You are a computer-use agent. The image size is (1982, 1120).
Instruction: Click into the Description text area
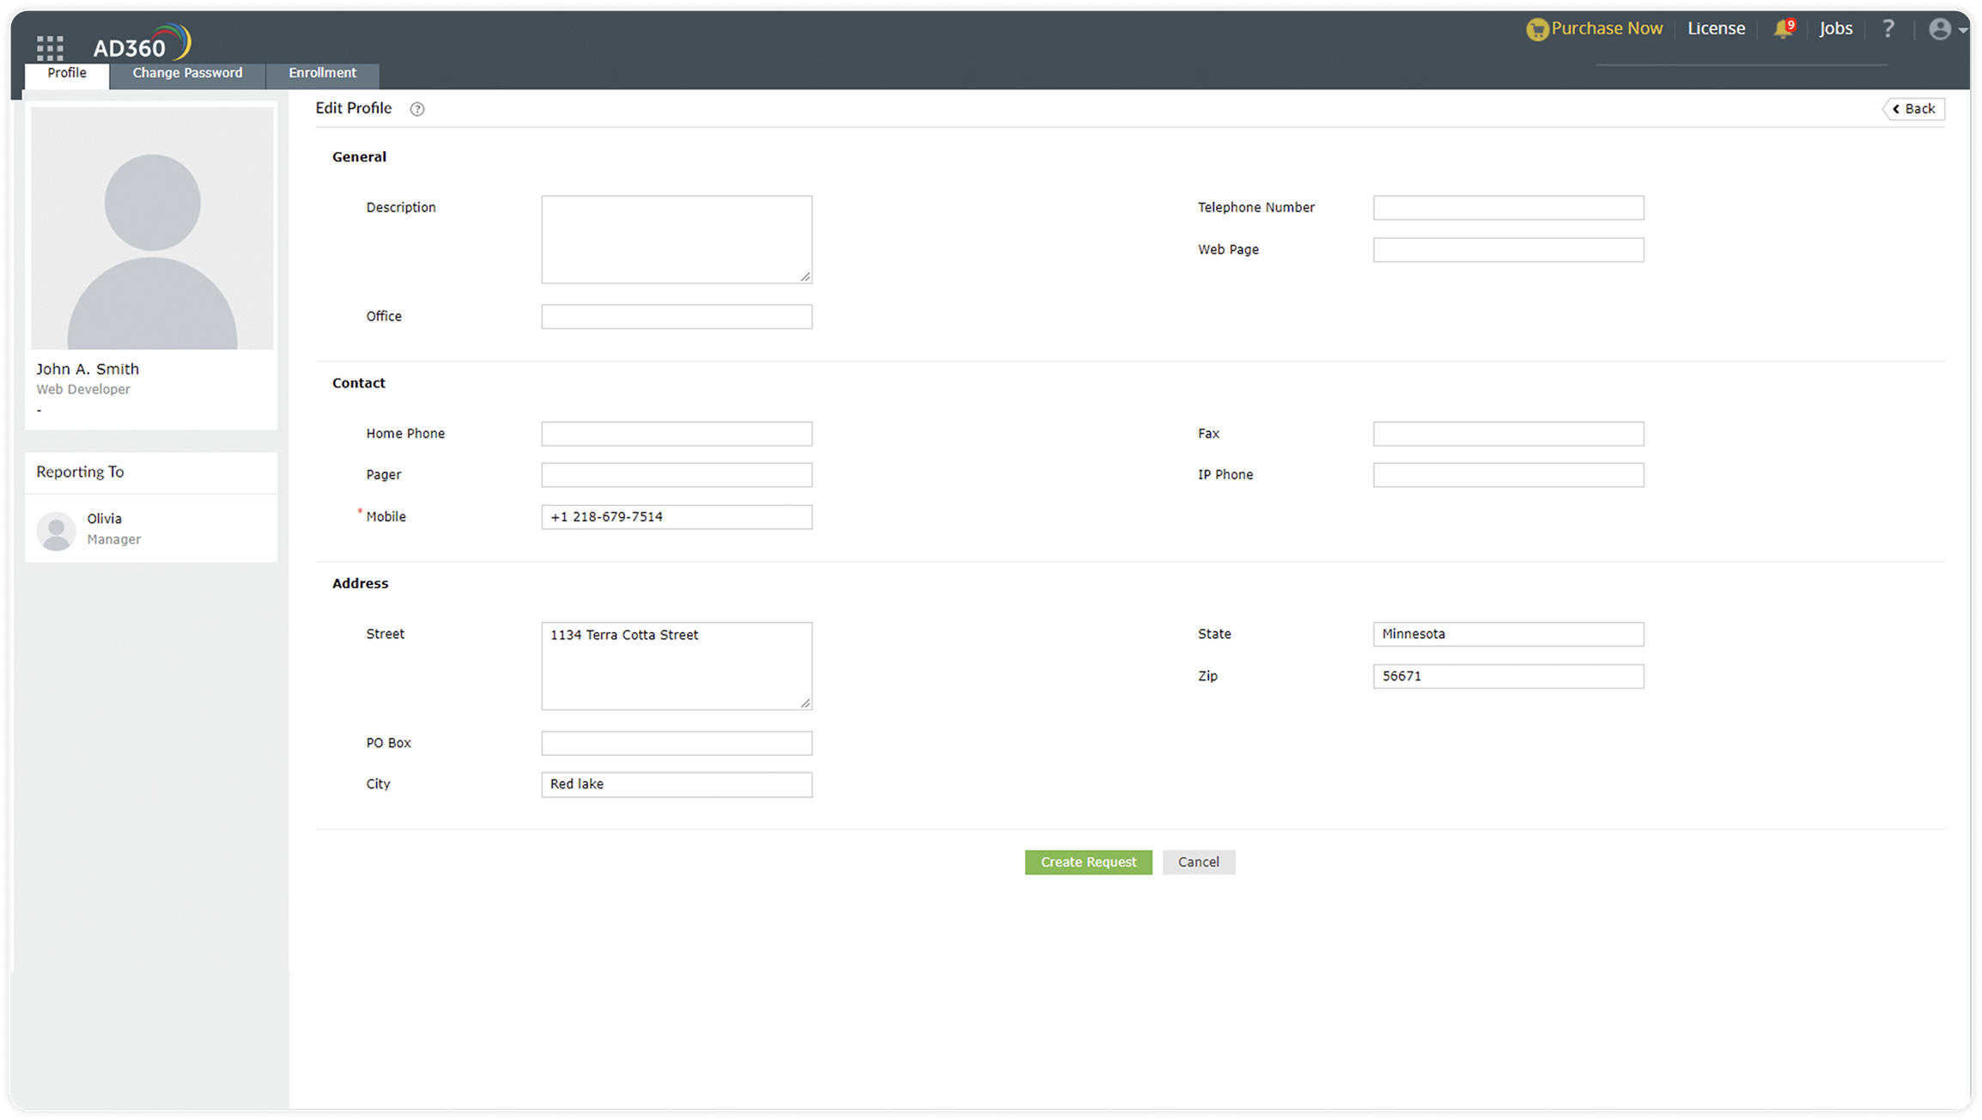(x=676, y=240)
